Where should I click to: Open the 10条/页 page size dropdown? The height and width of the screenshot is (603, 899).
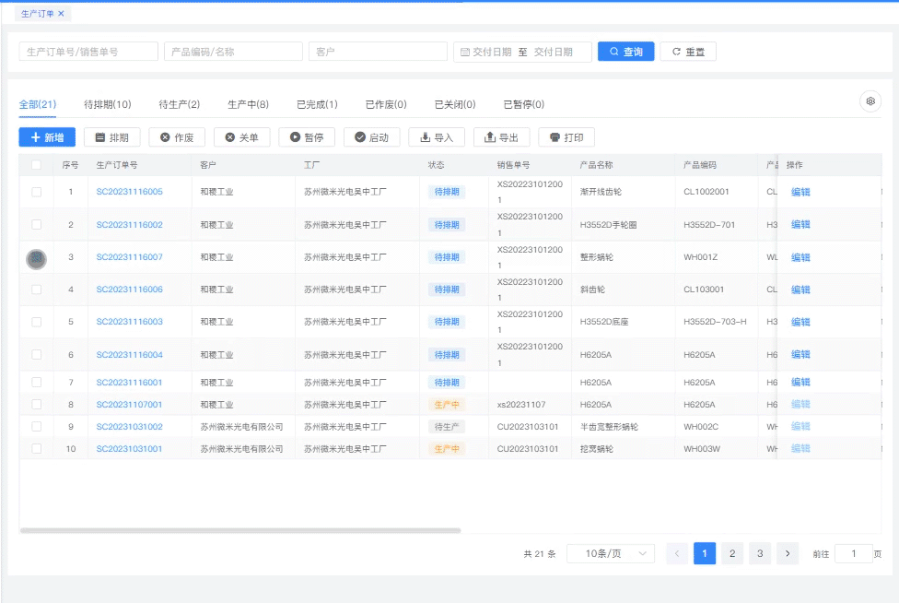610,553
